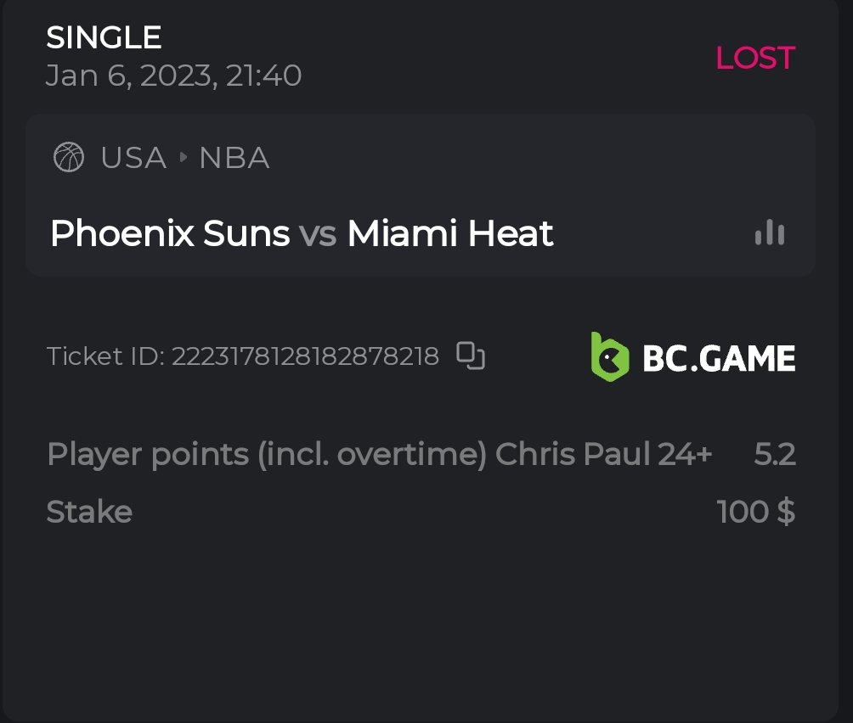Open match statistics bar chart icon
The image size is (853, 723).
point(770,233)
